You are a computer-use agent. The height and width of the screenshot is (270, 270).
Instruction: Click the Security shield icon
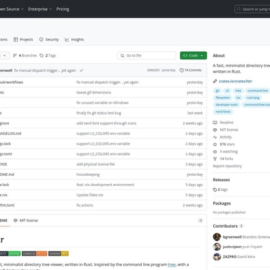(41, 40)
